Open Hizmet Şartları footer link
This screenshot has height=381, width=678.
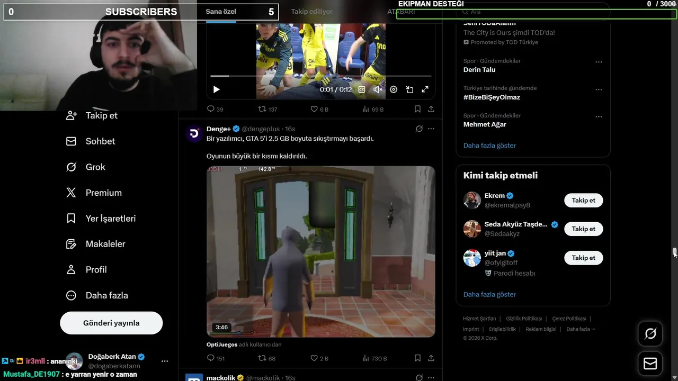[479, 319]
